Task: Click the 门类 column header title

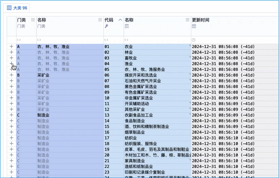Action: coord(22,20)
